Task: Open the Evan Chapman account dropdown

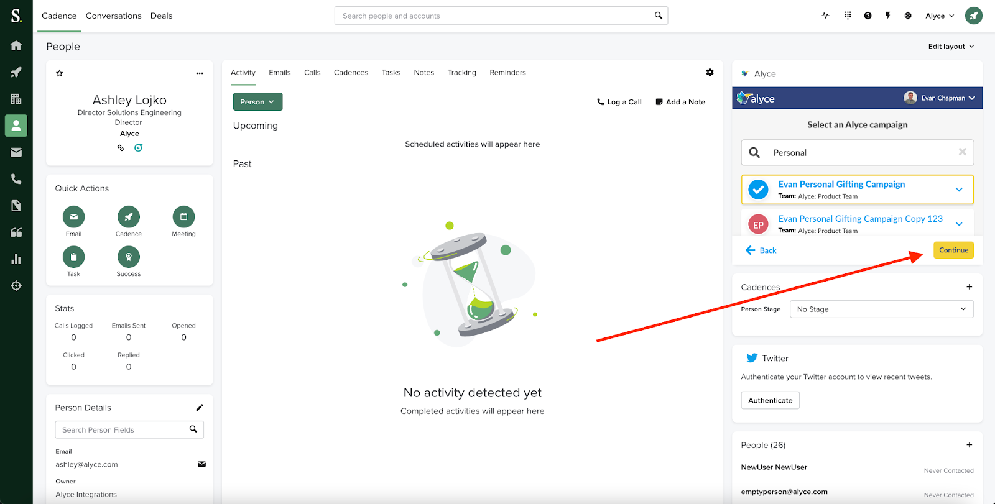Action: (940, 98)
